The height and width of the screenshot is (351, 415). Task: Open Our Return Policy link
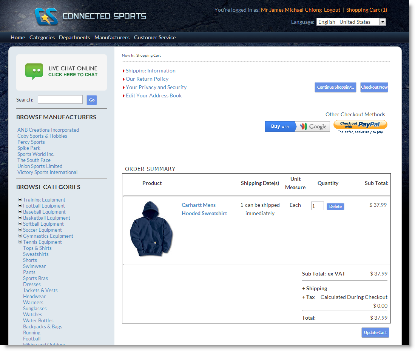click(147, 79)
